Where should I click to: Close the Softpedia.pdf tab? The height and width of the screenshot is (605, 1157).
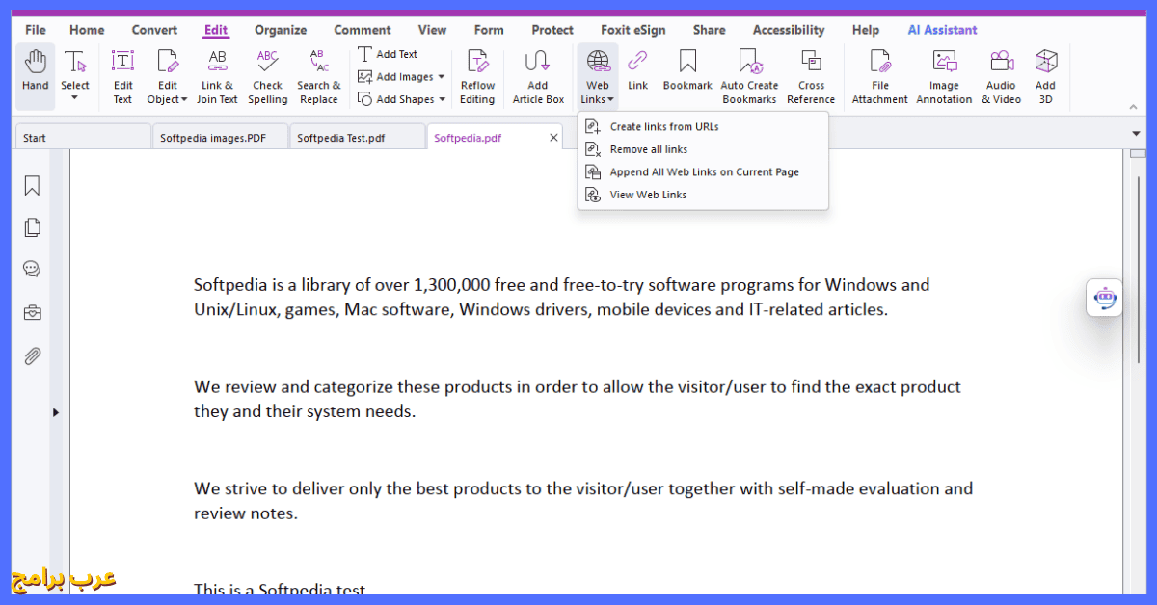553,138
